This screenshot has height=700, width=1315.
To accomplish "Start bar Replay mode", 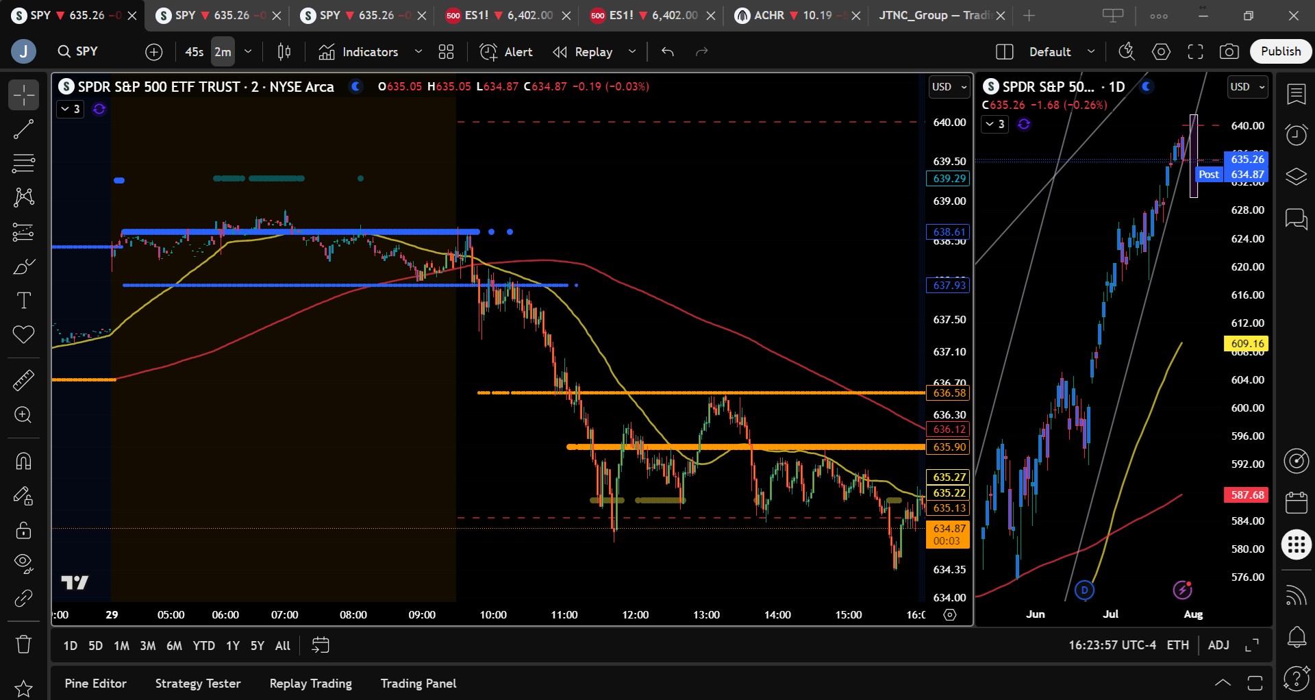I will click(x=583, y=51).
